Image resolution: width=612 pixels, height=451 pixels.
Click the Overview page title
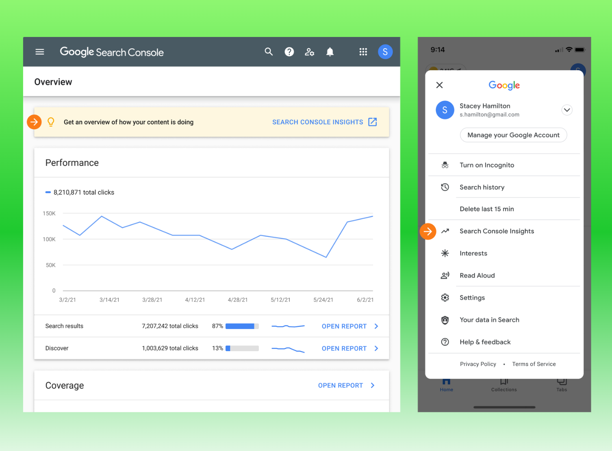[53, 82]
